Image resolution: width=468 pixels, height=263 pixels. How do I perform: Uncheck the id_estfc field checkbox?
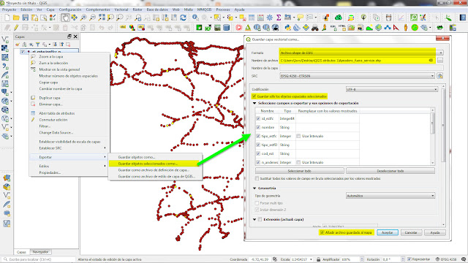[258, 118]
